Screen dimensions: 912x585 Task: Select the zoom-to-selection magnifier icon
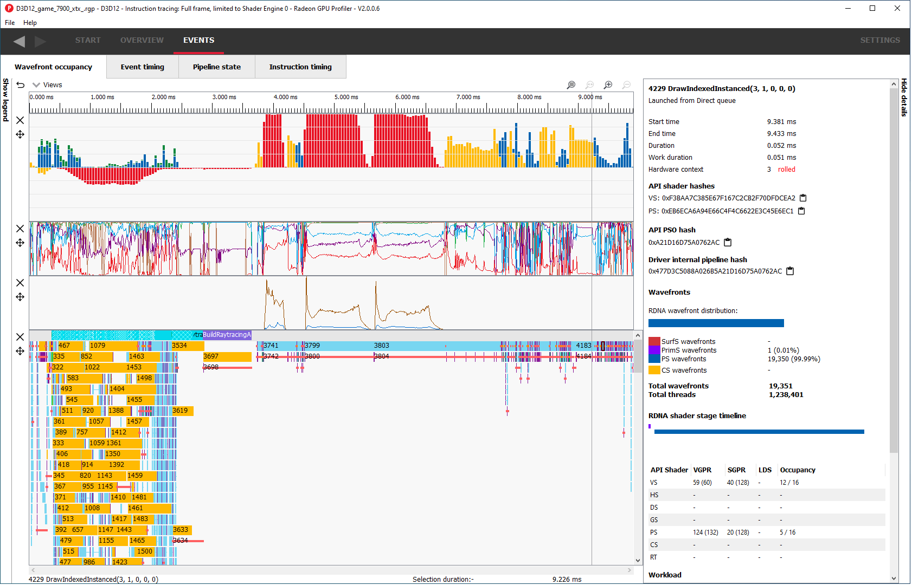pyautogui.click(x=571, y=84)
